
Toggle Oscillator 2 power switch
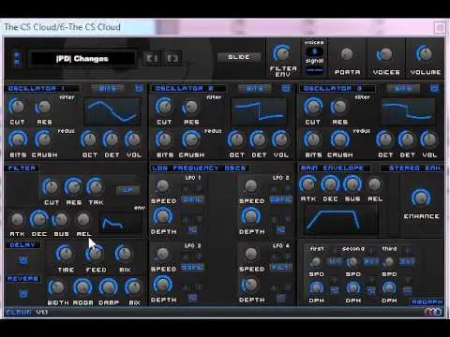286,88
